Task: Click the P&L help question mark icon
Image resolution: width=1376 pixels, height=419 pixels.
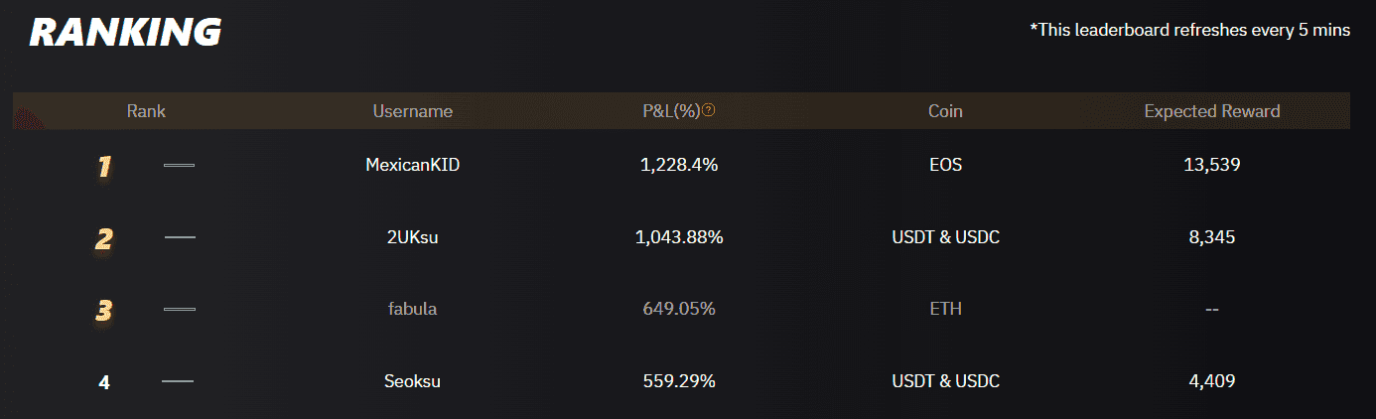Action: click(x=709, y=111)
